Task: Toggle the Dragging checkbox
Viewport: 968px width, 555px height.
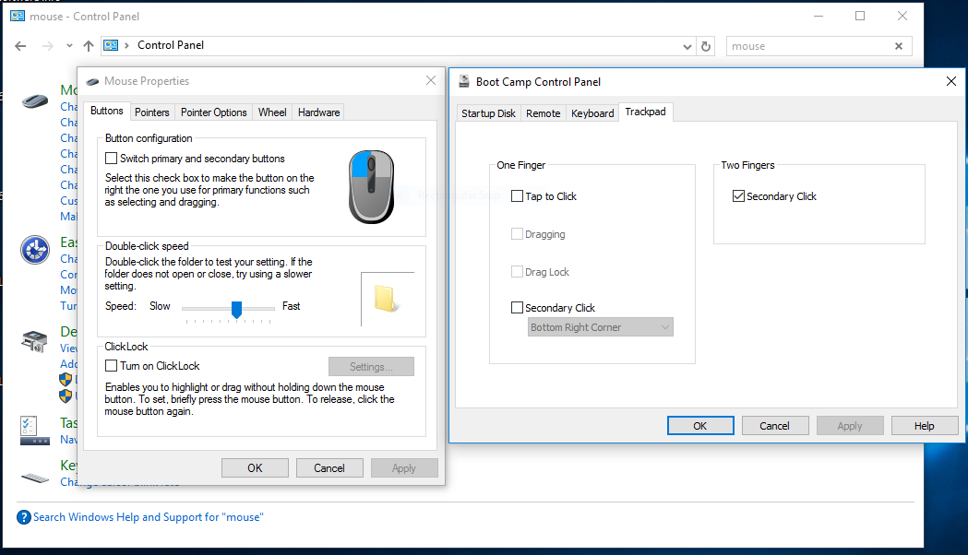Action: [518, 234]
